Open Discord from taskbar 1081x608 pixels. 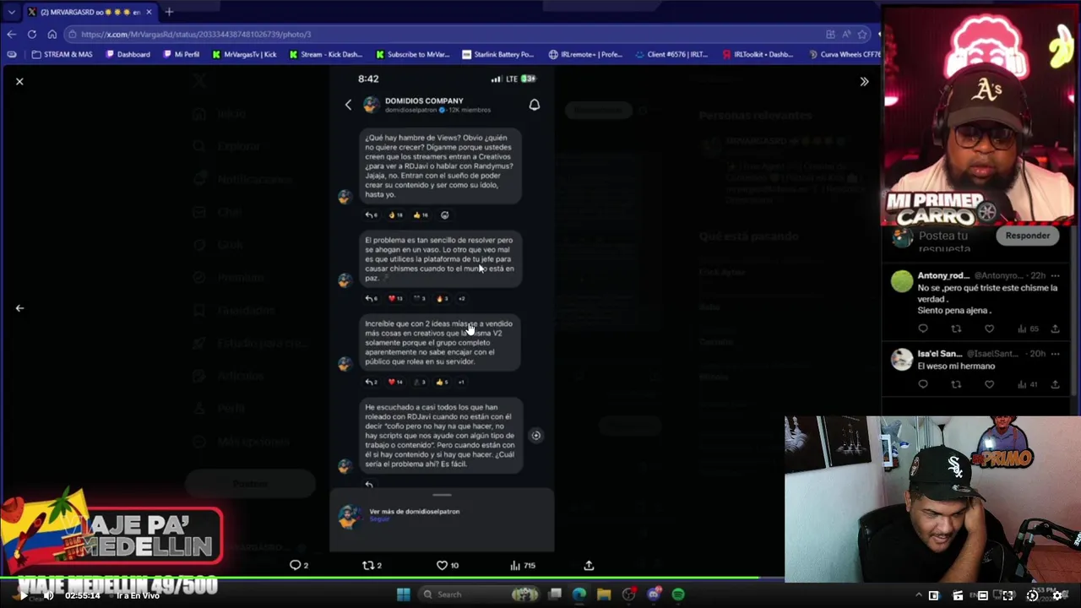point(654,594)
